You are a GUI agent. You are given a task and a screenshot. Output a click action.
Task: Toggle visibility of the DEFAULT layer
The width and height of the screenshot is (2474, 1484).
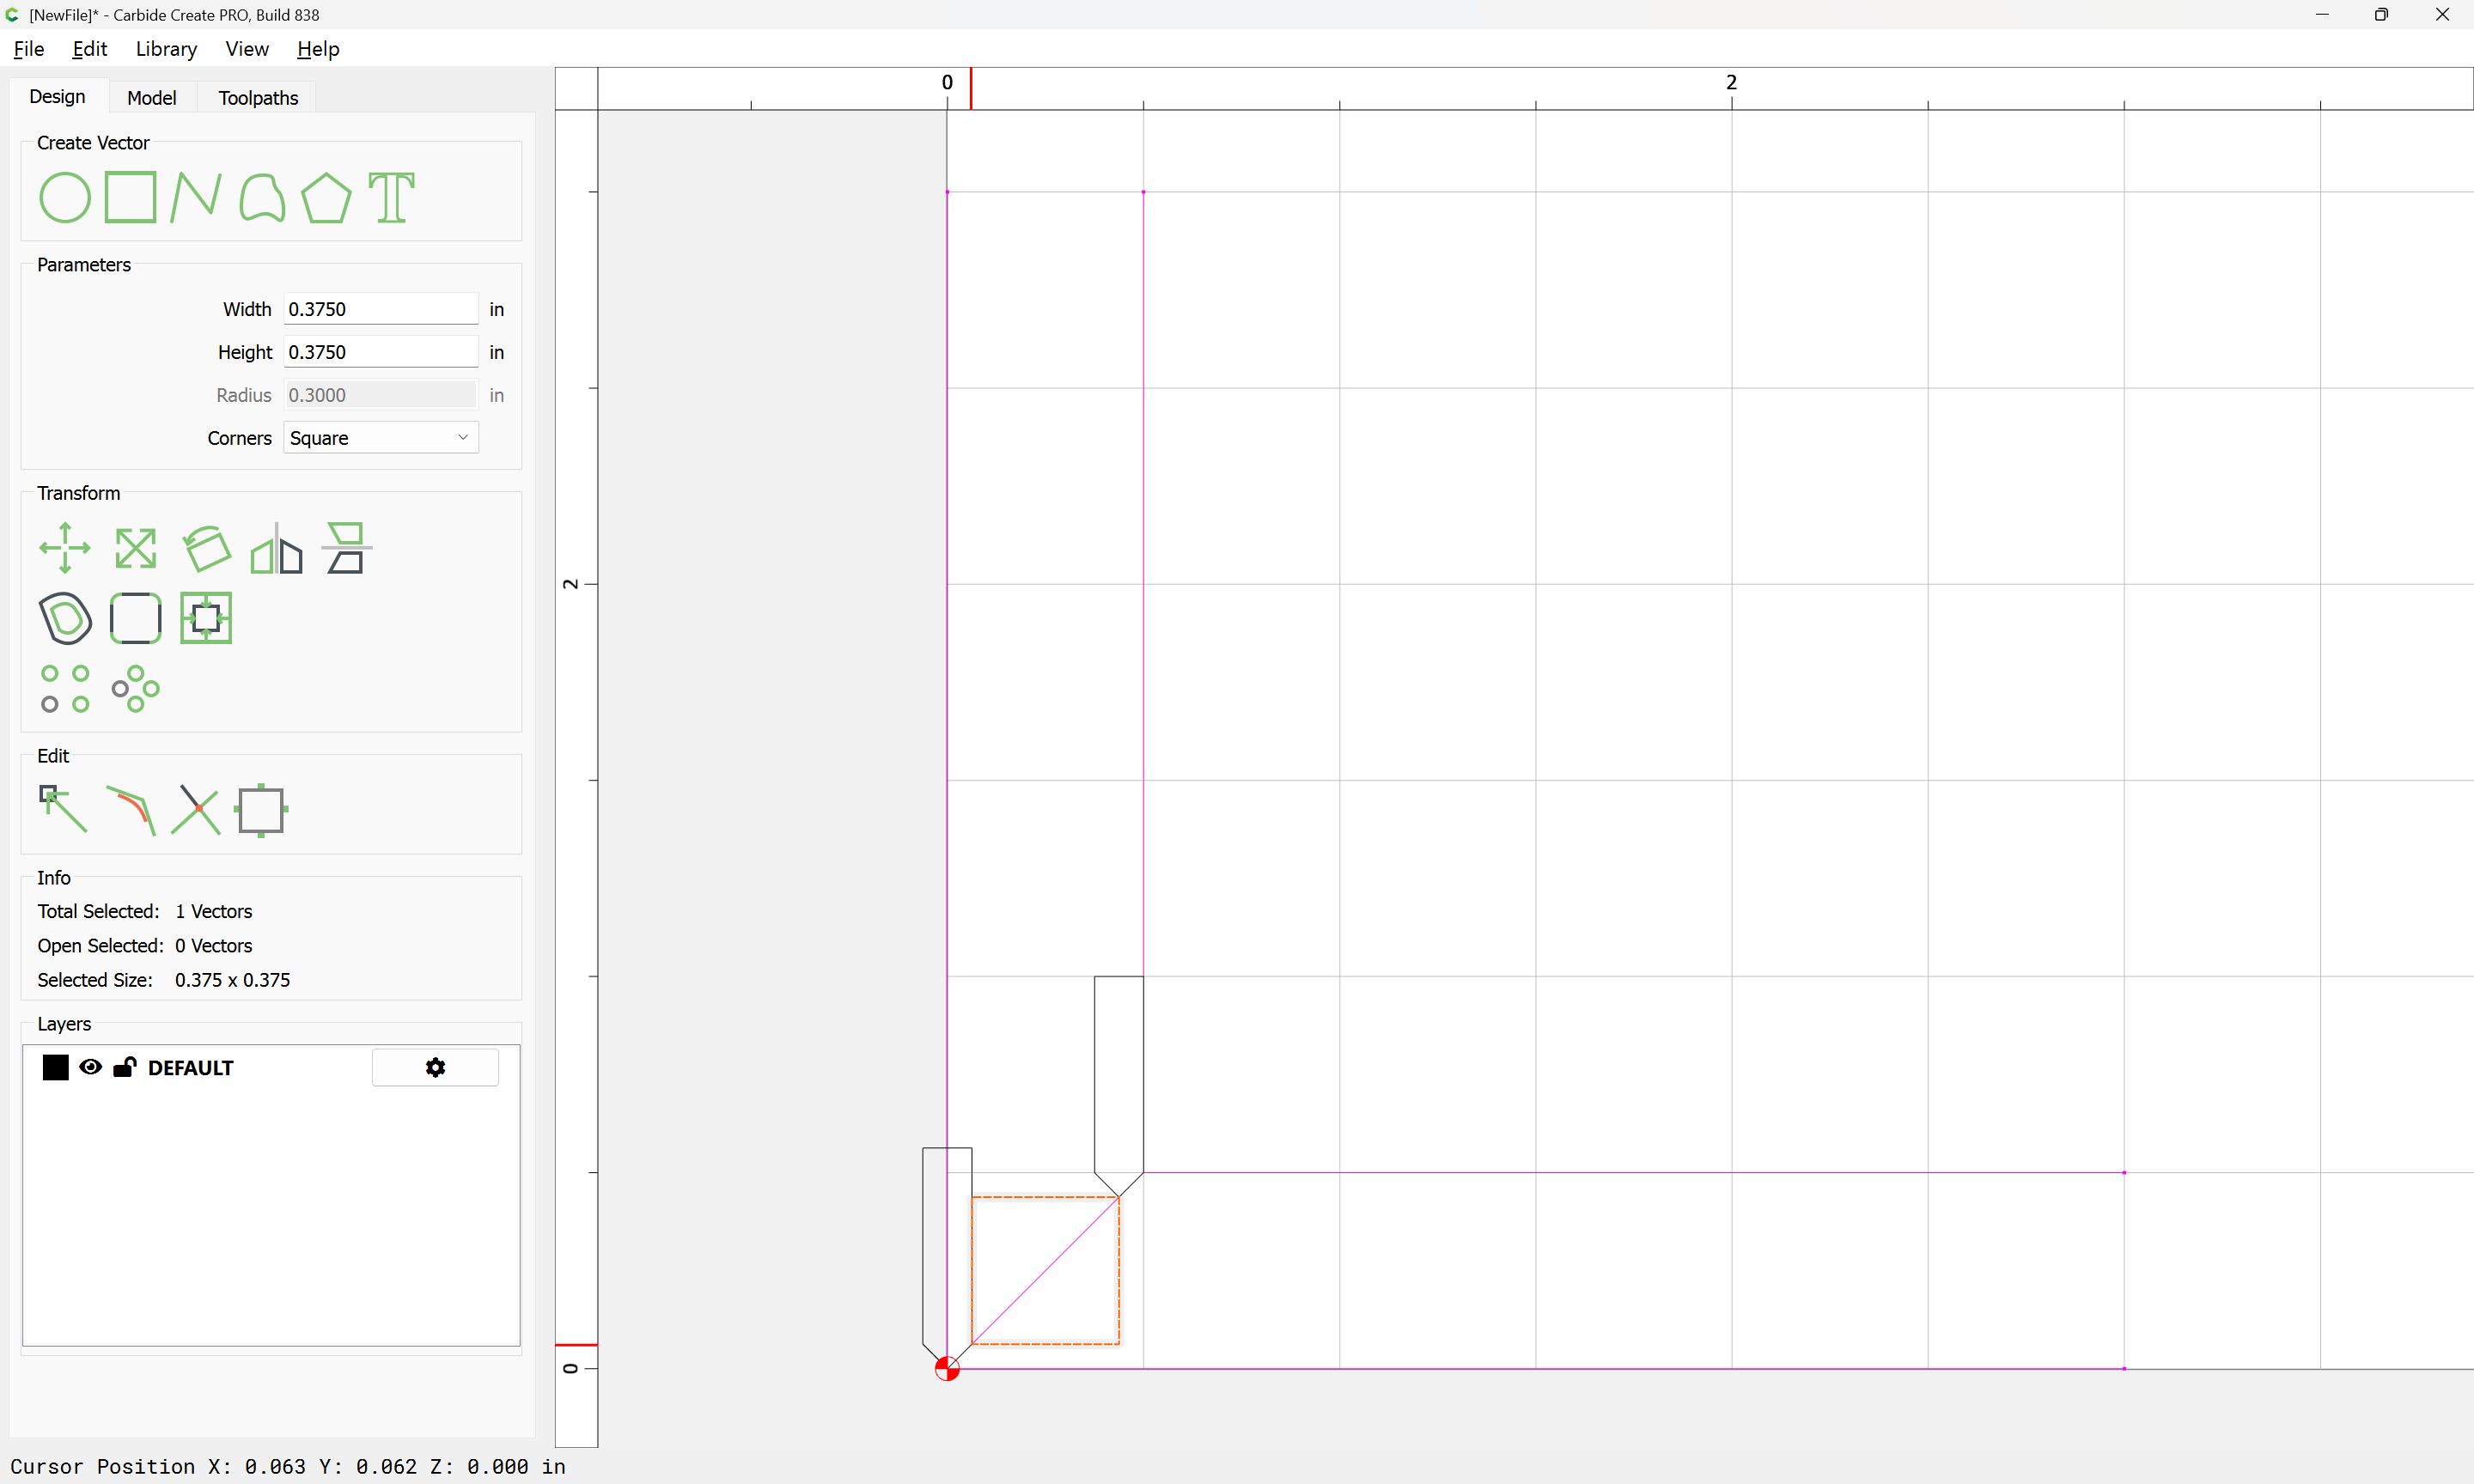point(90,1067)
